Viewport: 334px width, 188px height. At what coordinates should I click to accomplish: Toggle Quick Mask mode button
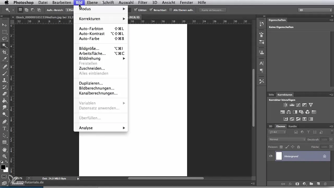click(x=4, y=177)
